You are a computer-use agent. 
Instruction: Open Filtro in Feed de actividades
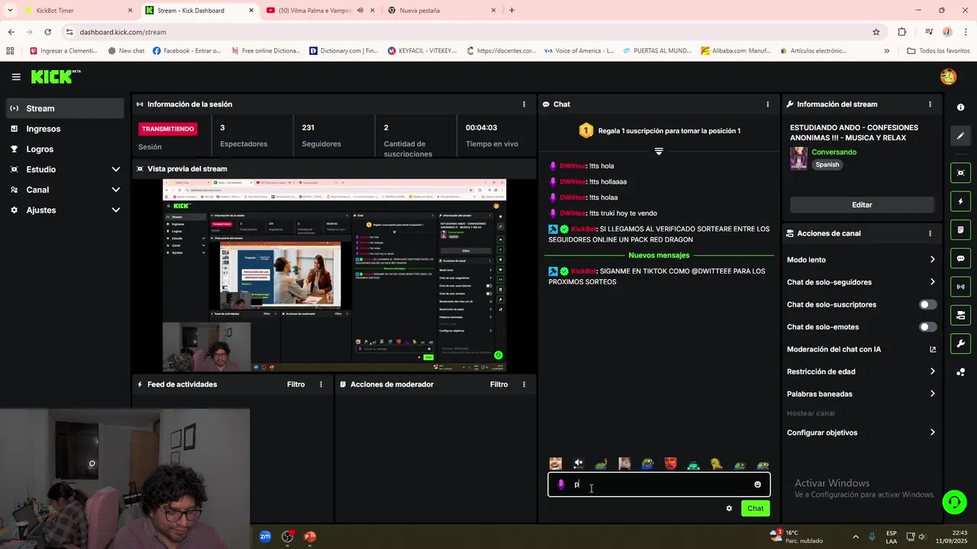click(296, 384)
